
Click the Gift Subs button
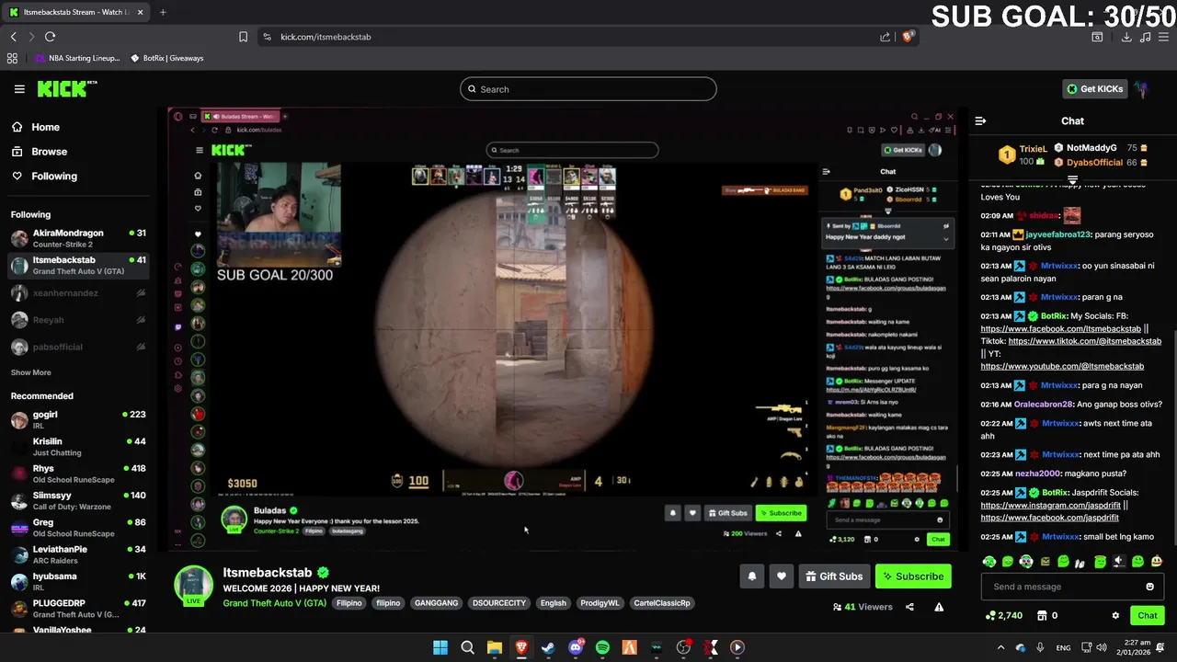click(x=834, y=576)
